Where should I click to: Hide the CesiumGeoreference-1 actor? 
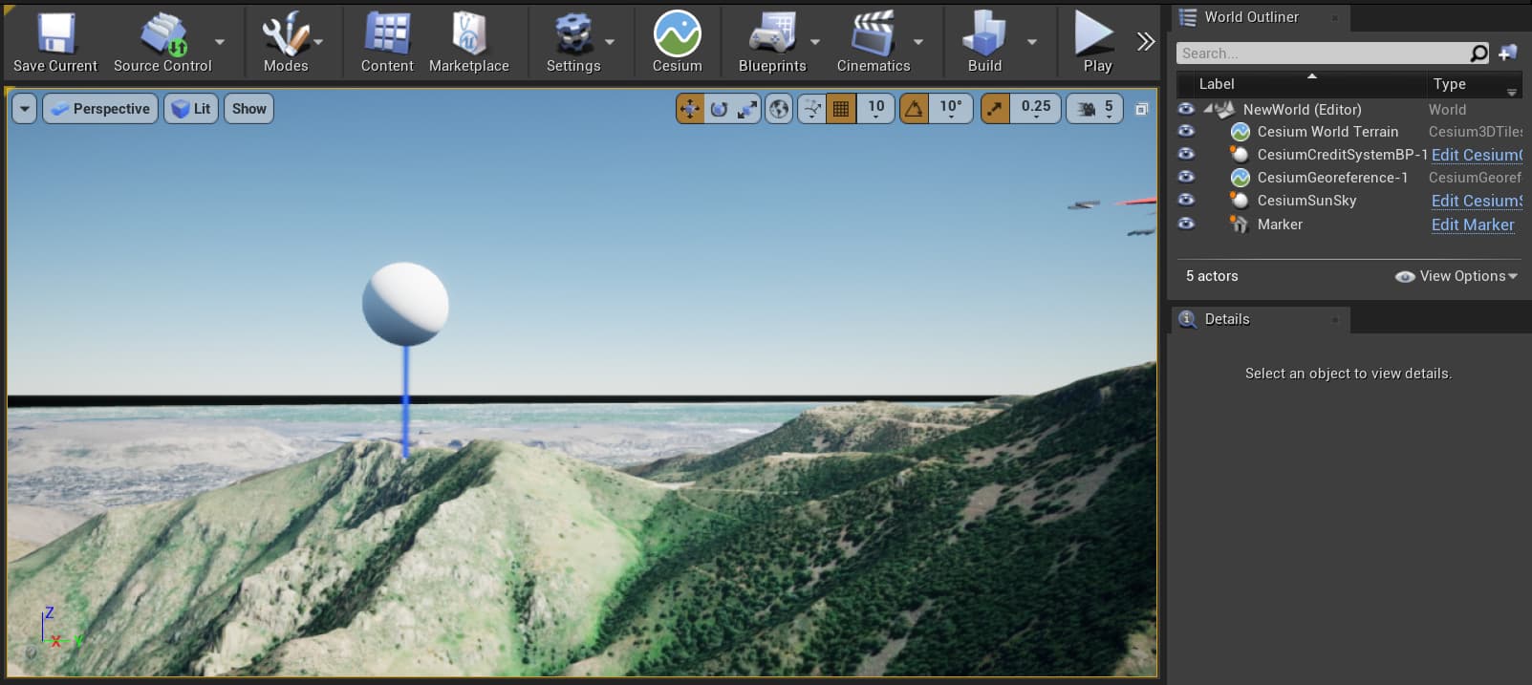pos(1186,177)
